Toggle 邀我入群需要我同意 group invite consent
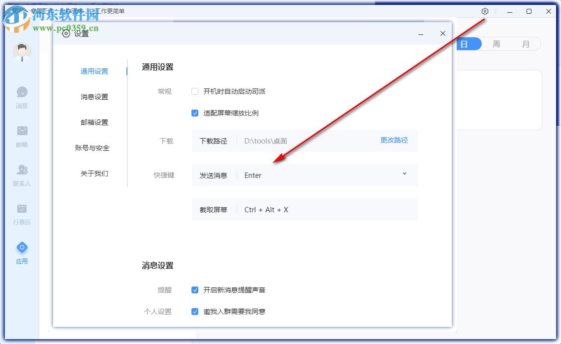Viewport: 561px width, 344px height. coord(195,312)
